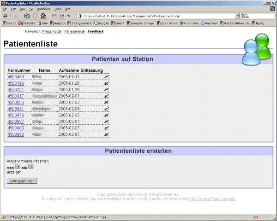The image size is (277, 221).
Task: Open the MacUser bookmark
Action: [x=209, y=23]
